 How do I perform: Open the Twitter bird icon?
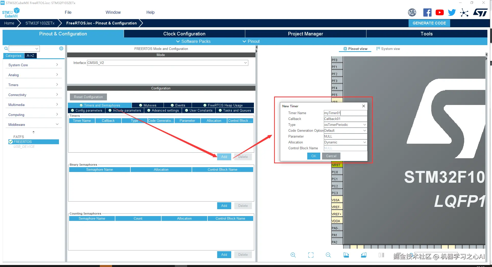tap(452, 12)
